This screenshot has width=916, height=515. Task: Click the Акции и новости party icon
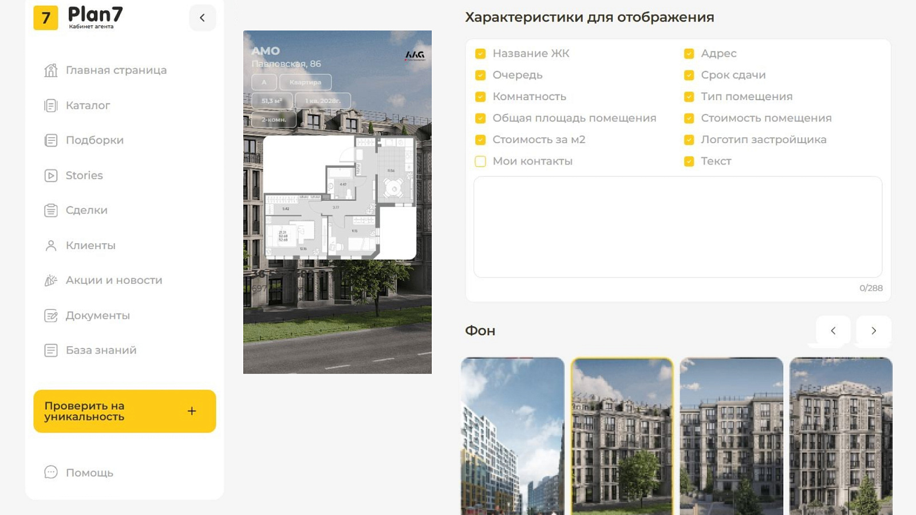tap(51, 280)
